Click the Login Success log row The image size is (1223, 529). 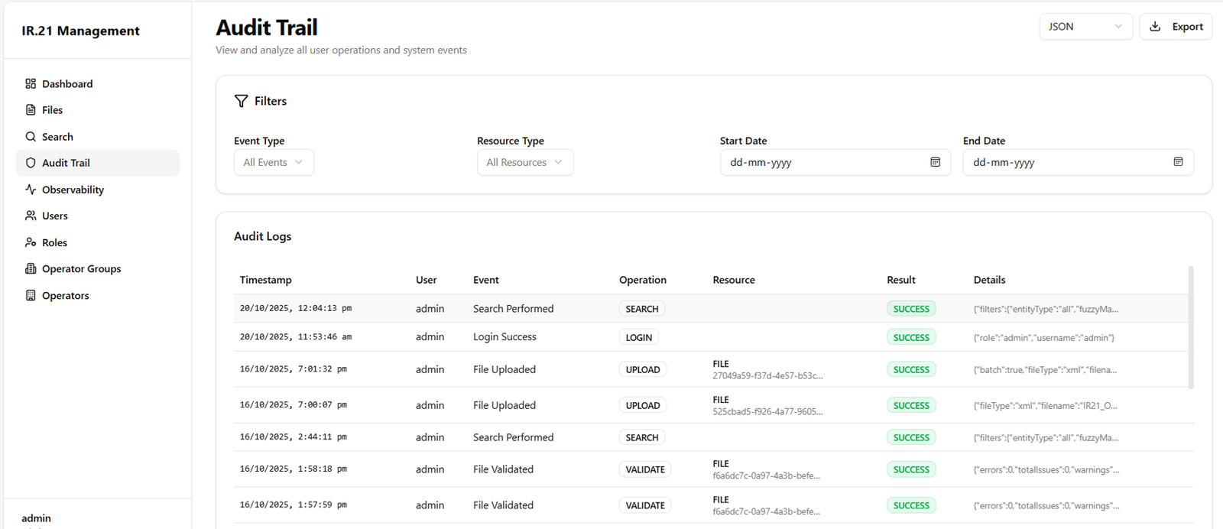pyautogui.click(x=504, y=337)
